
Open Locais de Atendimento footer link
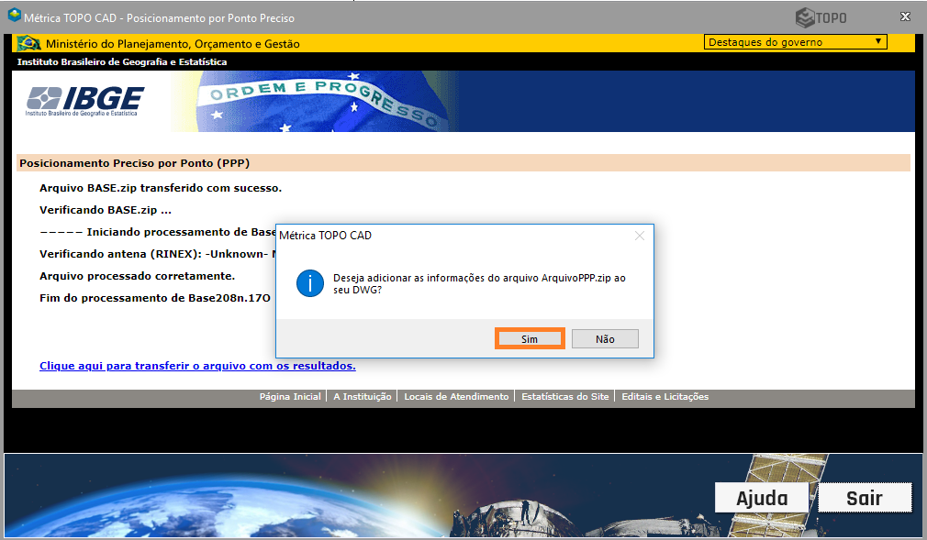coord(456,396)
